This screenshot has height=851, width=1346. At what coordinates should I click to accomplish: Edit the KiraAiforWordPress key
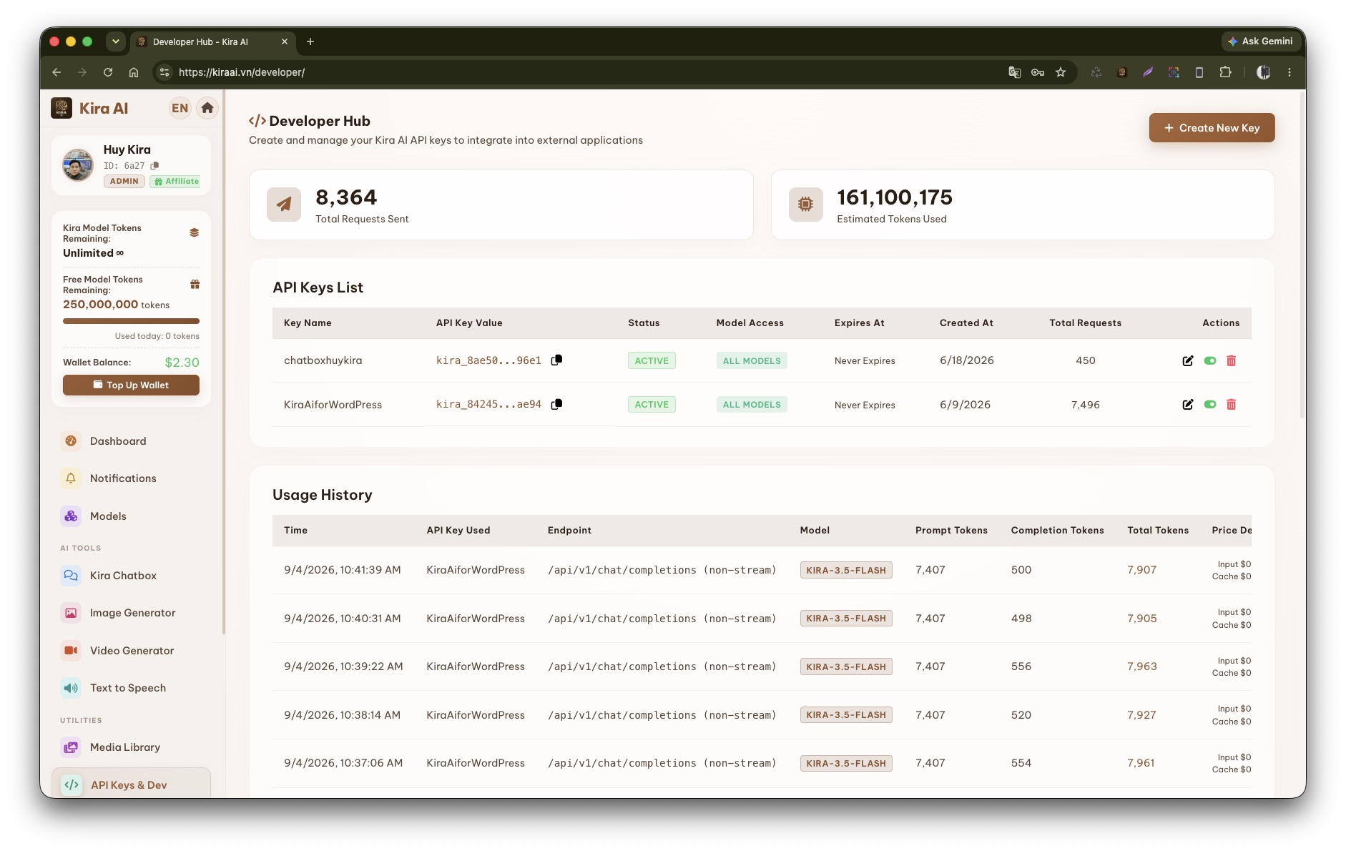click(1187, 404)
